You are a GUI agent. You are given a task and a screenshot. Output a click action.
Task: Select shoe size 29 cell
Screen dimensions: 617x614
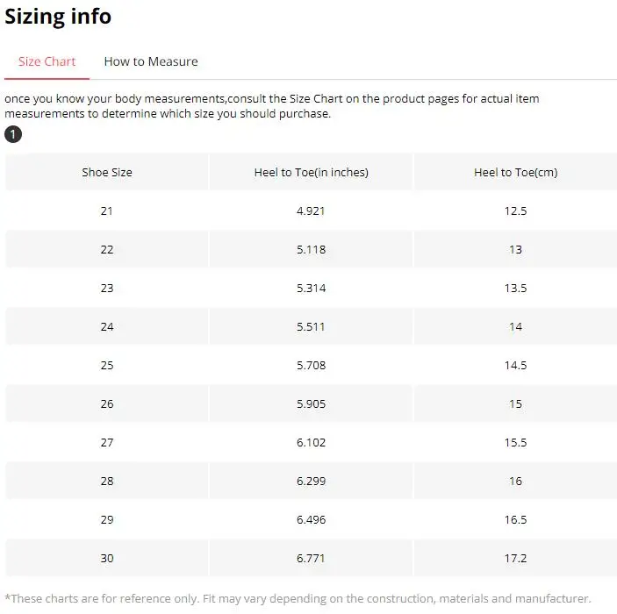pos(107,520)
